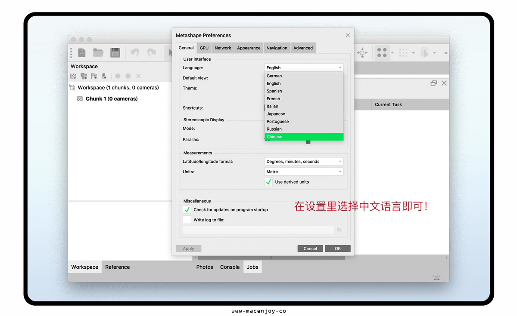The width and height of the screenshot is (517, 316).
Task: Toggle Check for updates on program startup
Action: click(187, 210)
